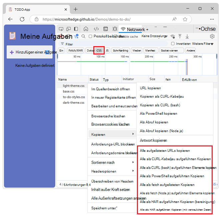Open Network settings gear icon
219x215 pixels.
coord(212,36)
